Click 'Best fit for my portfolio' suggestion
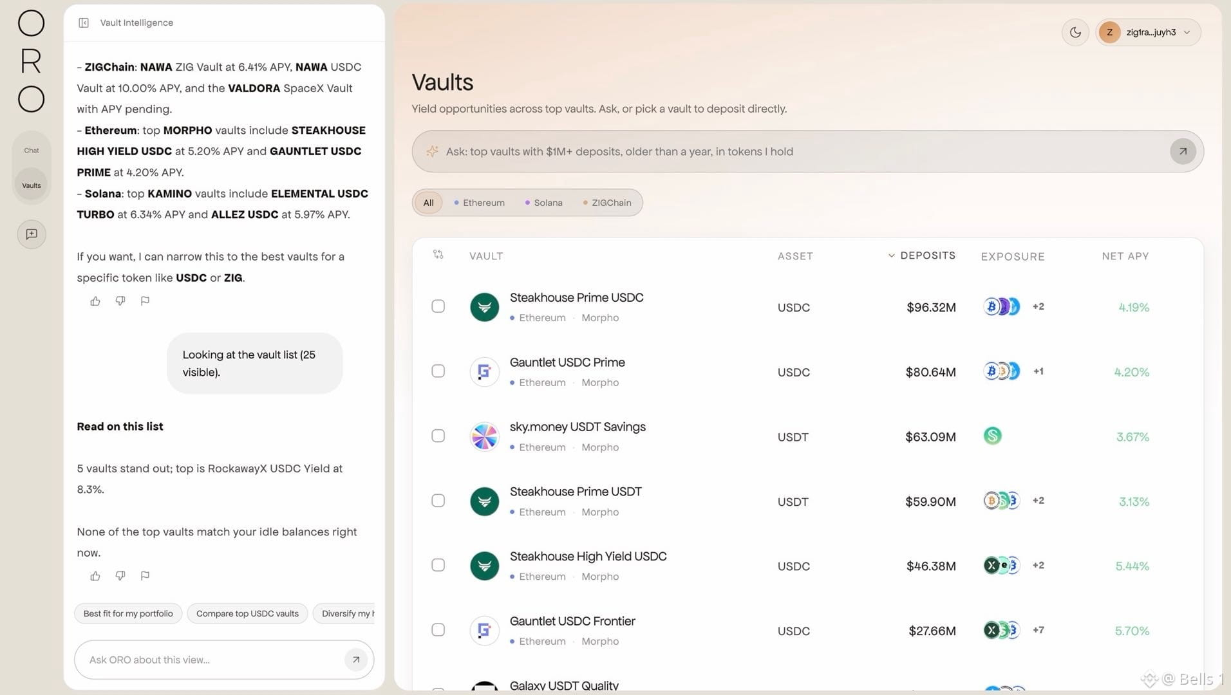 point(128,614)
